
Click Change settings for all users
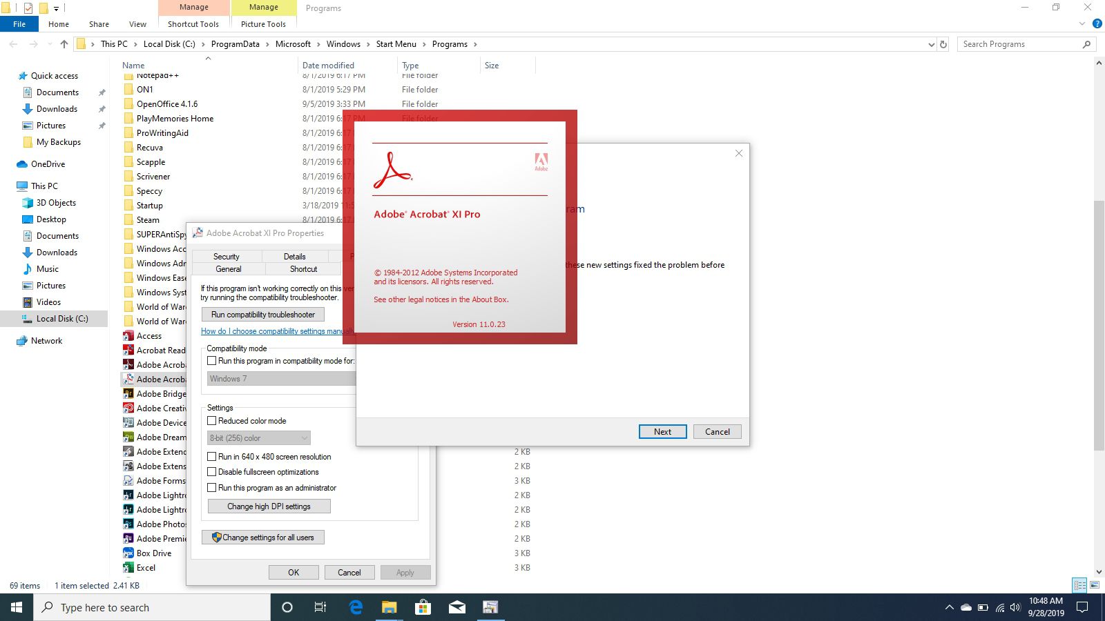263,538
